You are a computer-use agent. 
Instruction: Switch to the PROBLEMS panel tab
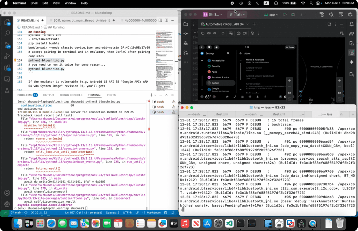pos(28,95)
